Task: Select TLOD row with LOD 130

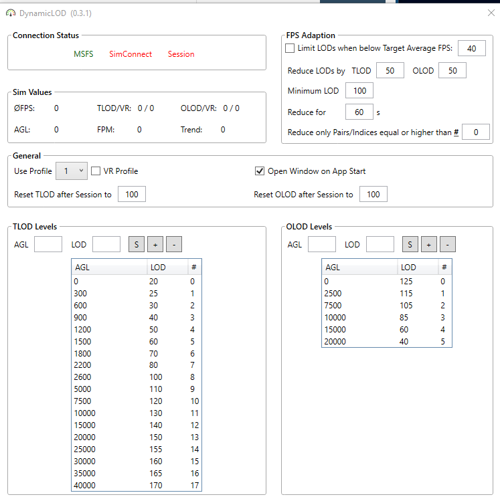Action: pos(137,413)
